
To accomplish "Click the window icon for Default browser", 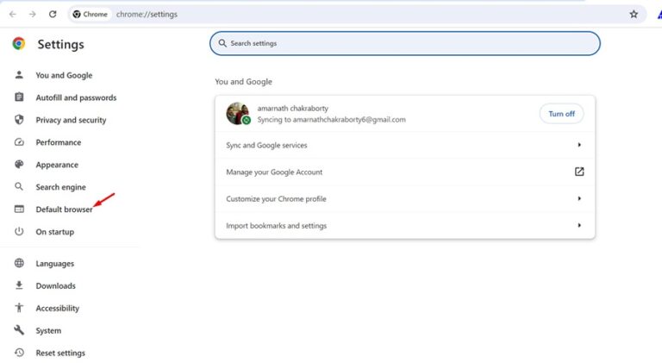I will tap(19, 209).
